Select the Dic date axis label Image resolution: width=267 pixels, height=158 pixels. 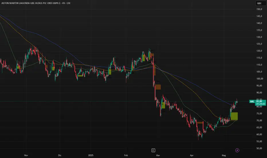tap(60, 155)
